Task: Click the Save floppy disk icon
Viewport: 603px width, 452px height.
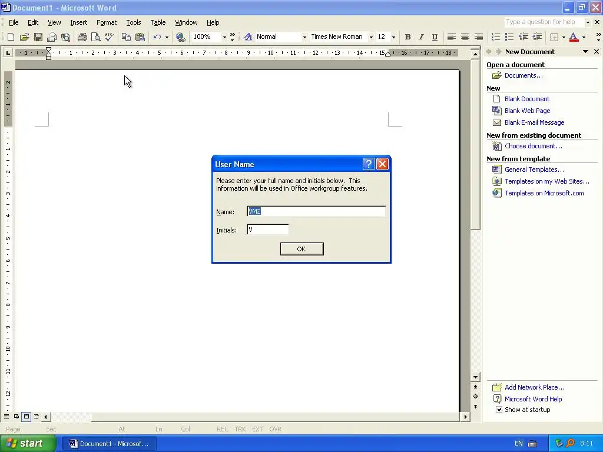Action: click(38, 37)
